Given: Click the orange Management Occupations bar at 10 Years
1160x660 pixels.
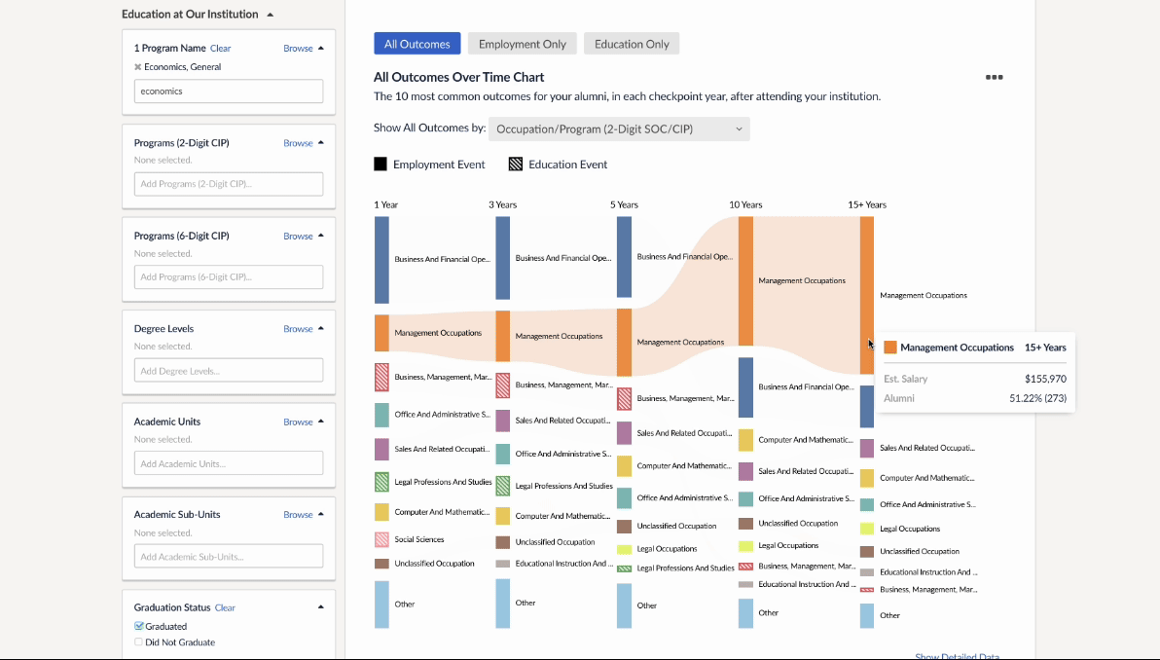Looking at the screenshot, I should tap(745, 280).
